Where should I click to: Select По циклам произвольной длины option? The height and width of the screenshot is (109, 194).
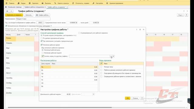[x=42, y=38]
